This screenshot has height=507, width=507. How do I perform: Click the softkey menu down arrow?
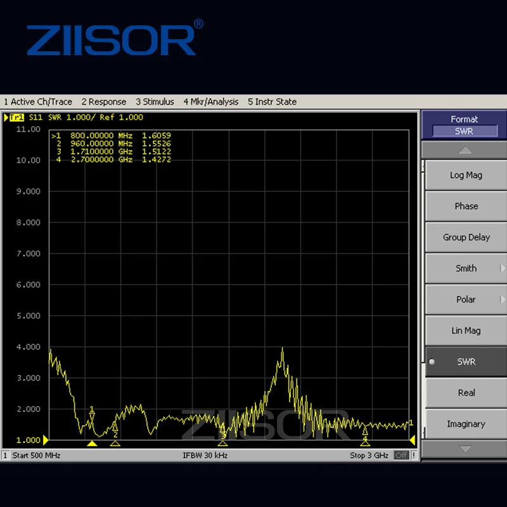pyautogui.click(x=465, y=449)
